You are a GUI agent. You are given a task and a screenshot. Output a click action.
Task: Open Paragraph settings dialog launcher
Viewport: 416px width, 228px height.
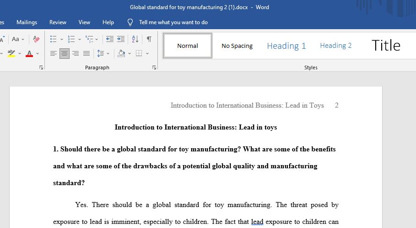(154, 67)
